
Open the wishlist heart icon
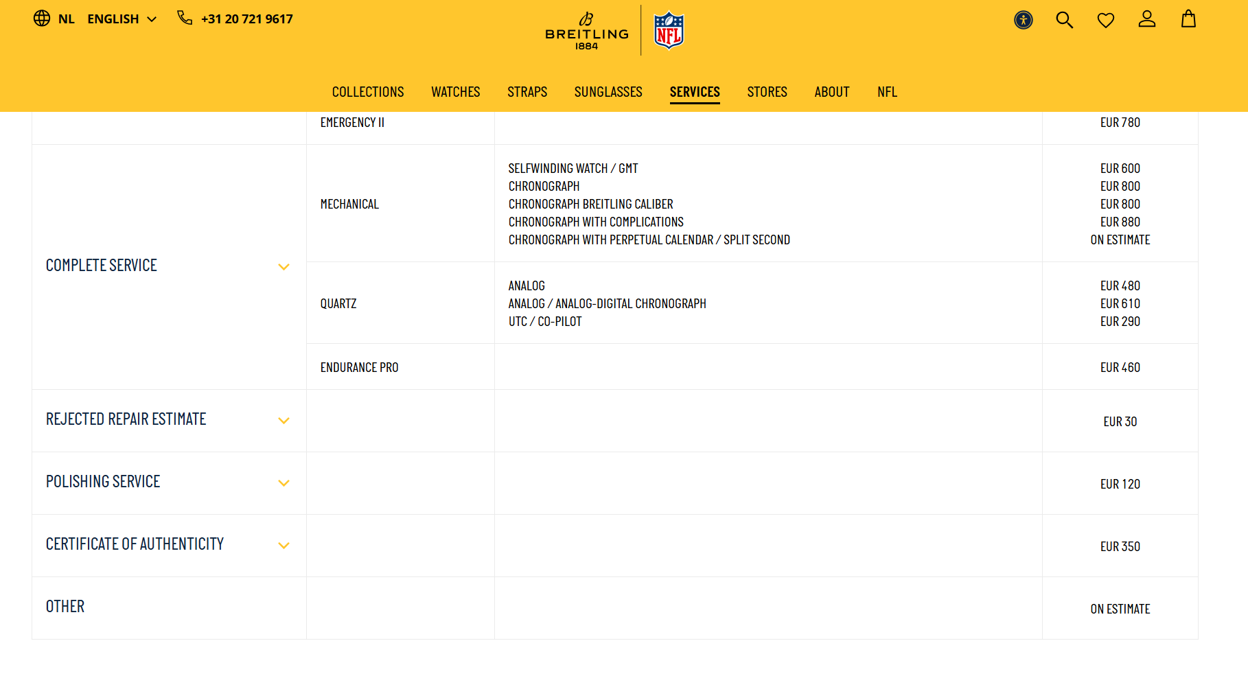(x=1105, y=21)
